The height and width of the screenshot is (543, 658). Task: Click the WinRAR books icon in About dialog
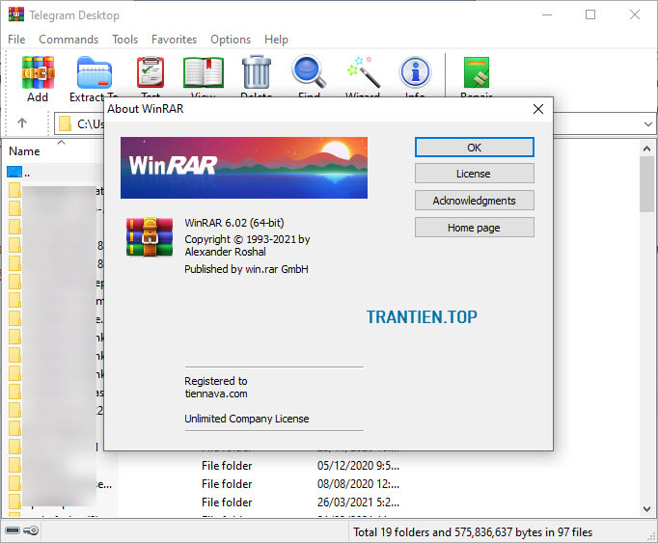tap(150, 236)
